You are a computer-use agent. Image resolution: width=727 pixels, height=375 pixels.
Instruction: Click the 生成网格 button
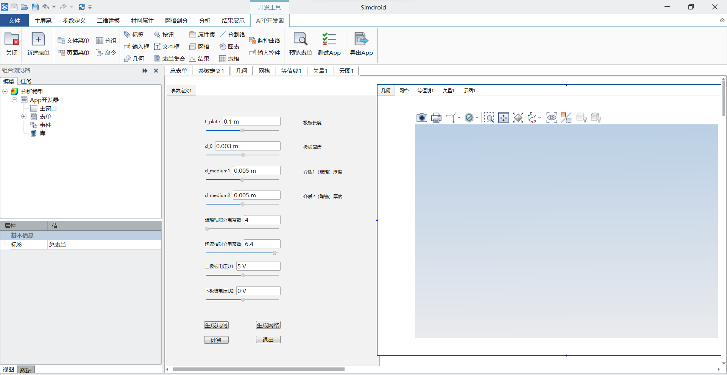pos(268,325)
